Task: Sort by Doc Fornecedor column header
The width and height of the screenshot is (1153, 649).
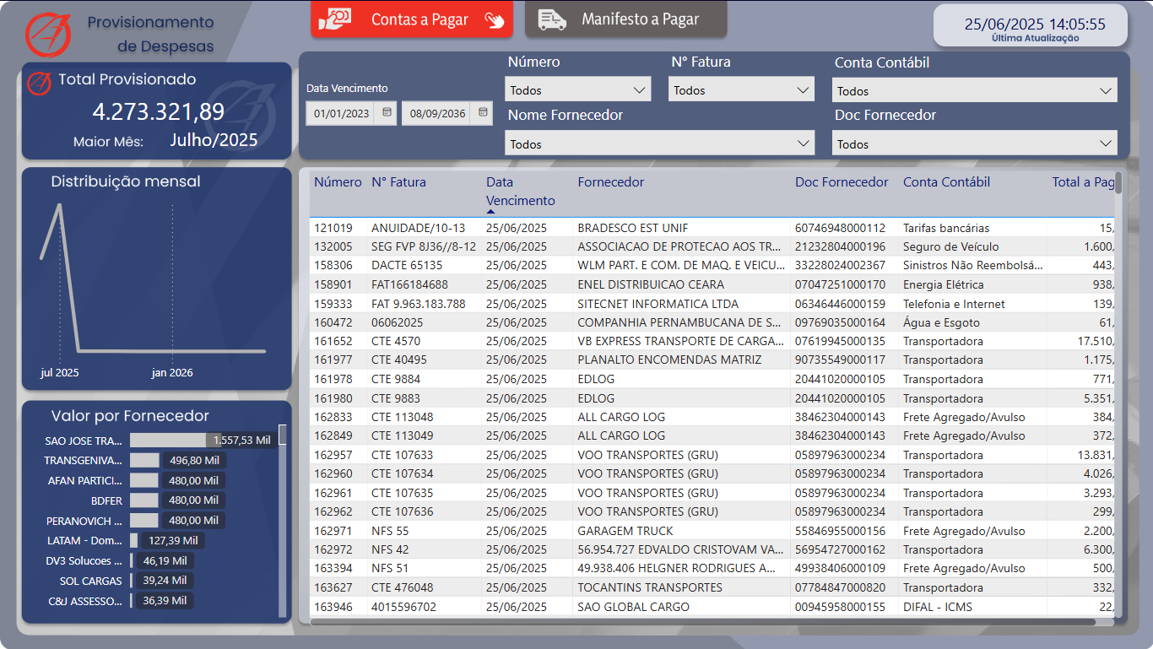Action: click(842, 182)
